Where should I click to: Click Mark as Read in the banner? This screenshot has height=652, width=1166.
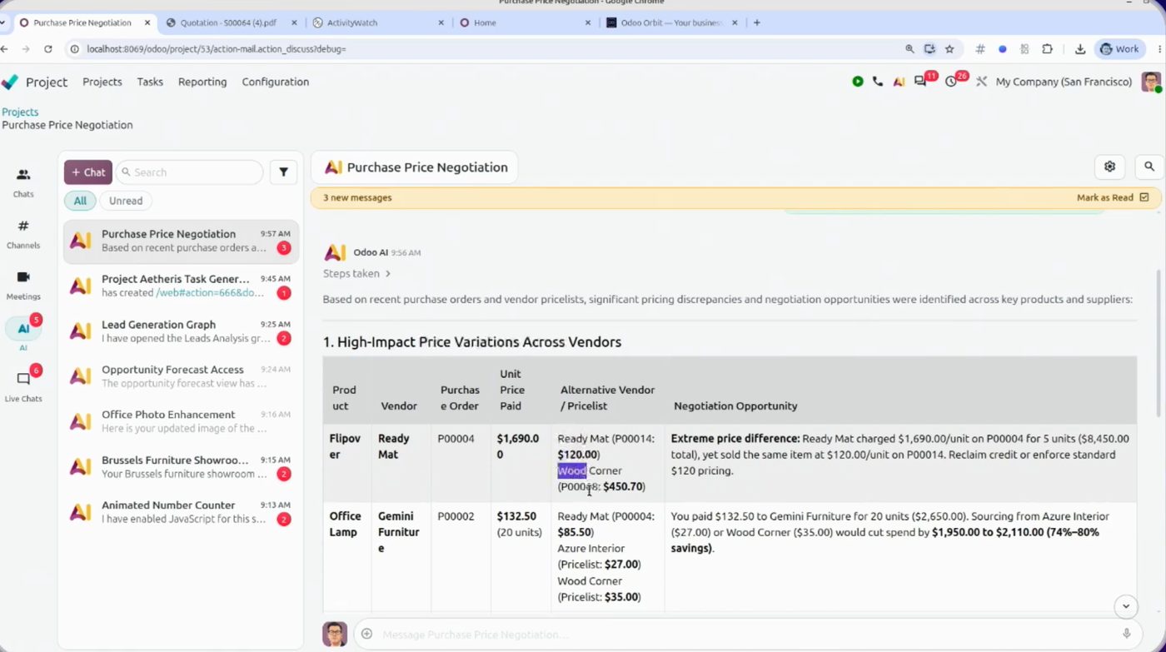pos(1105,197)
